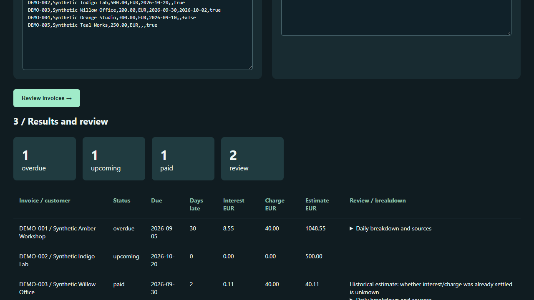The width and height of the screenshot is (534, 300).
Task: Click the "overdue" status in DEMO-001 row
Action: [x=124, y=228]
